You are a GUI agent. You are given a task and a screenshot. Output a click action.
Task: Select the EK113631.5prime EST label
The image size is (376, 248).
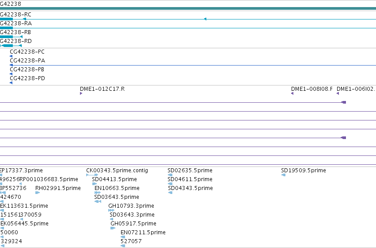click(x=24, y=206)
